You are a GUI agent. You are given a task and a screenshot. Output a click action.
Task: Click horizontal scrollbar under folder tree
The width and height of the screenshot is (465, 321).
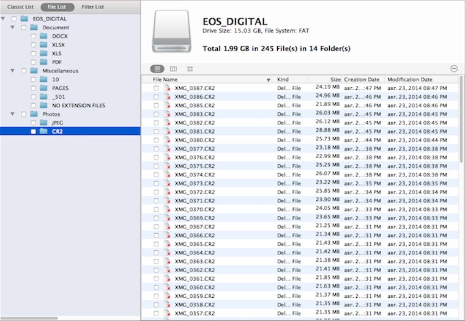29,319
